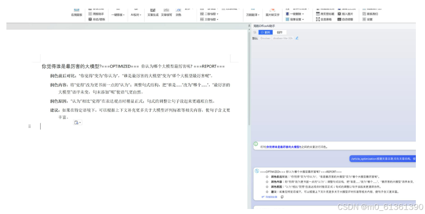Click the Doubao provider tag
Image resolution: width=425 pixels, height=214 pixels.
pos(265,38)
